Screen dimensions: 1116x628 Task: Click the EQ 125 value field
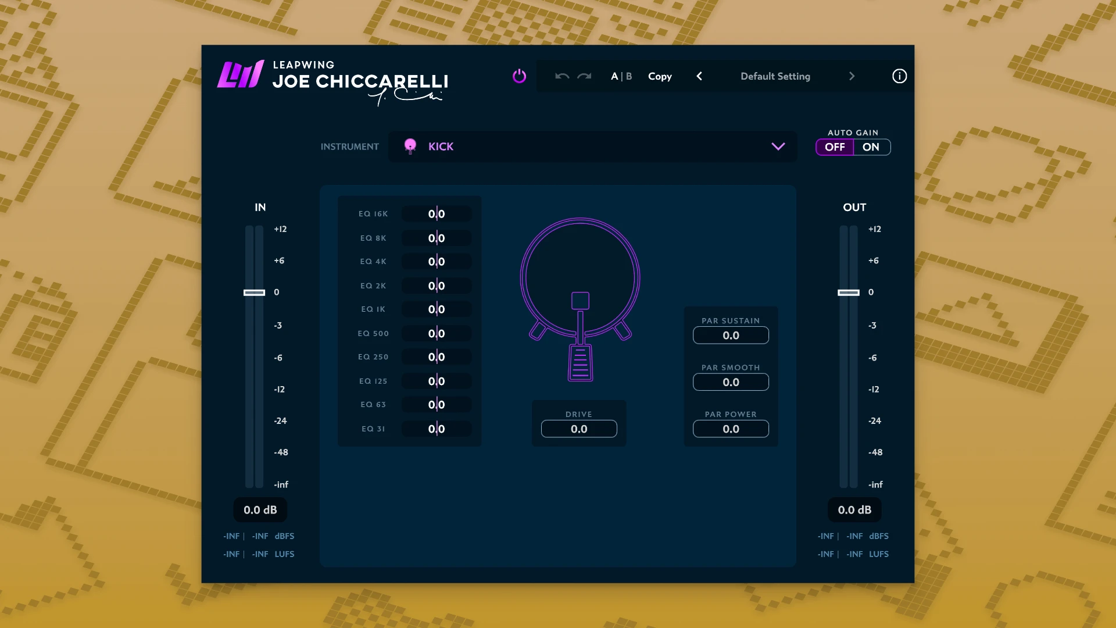[x=437, y=381]
